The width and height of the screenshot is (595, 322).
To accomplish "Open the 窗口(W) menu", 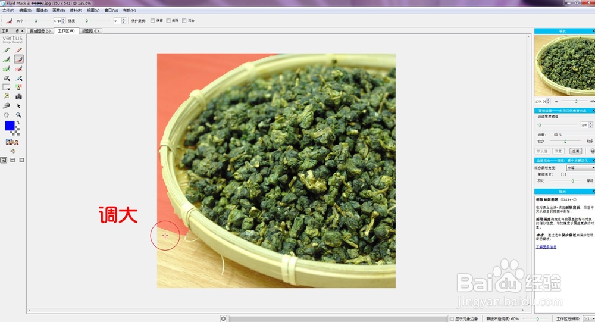I will click(x=111, y=10).
